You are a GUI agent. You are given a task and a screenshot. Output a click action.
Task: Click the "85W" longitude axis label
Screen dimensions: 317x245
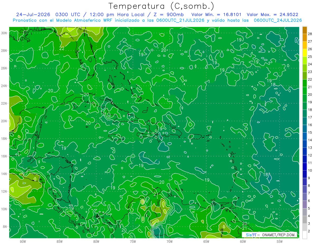click(59, 242)
